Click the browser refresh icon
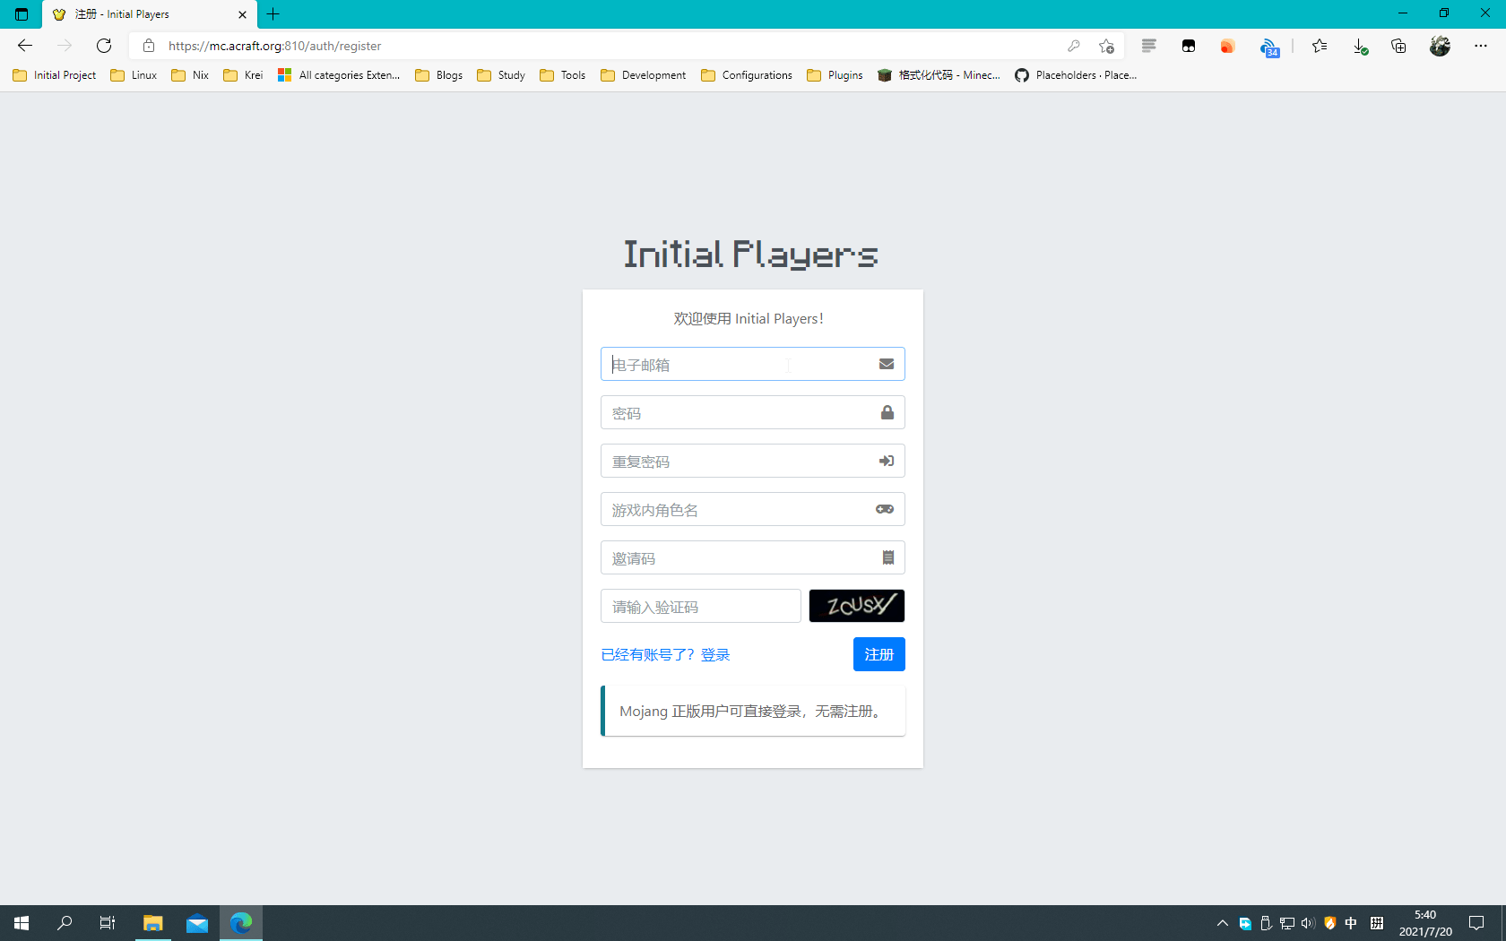Image resolution: width=1506 pixels, height=941 pixels. click(104, 46)
